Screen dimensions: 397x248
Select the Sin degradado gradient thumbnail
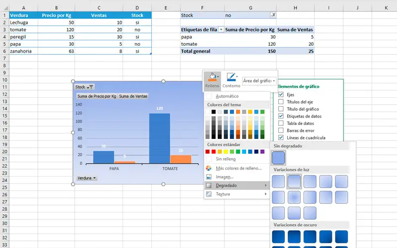click(x=278, y=157)
